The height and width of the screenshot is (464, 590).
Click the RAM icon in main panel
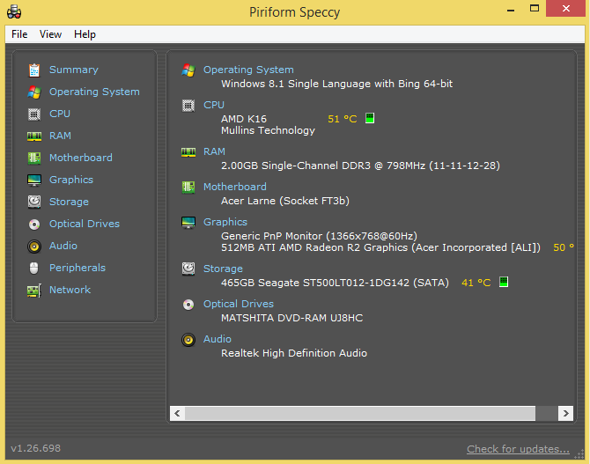(188, 152)
